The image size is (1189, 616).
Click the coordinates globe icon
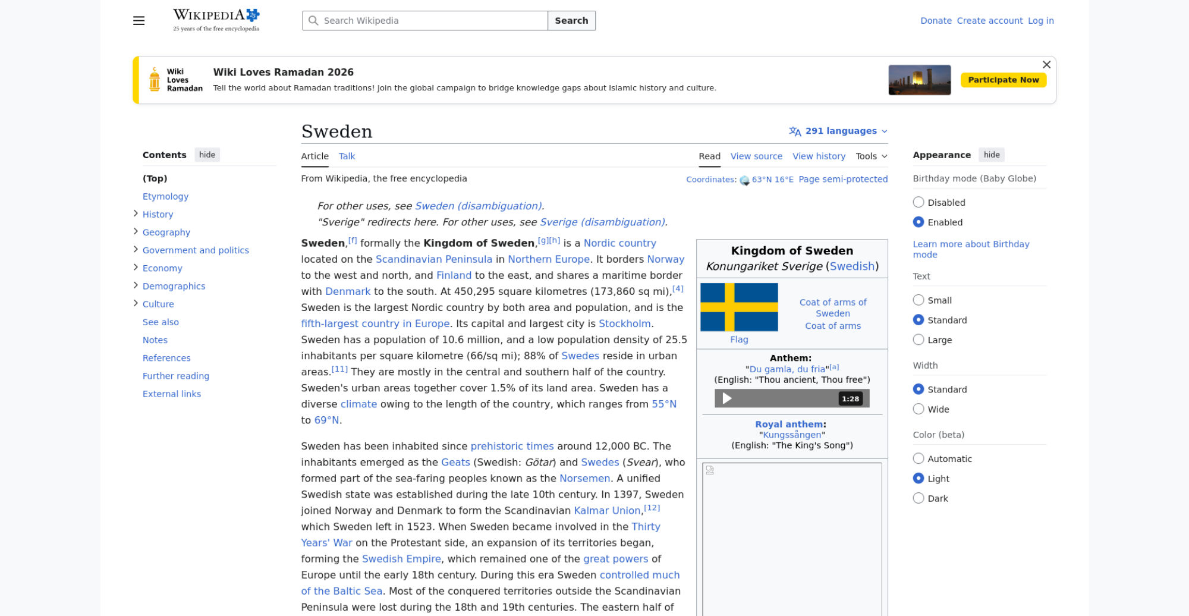click(x=744, y=180)
